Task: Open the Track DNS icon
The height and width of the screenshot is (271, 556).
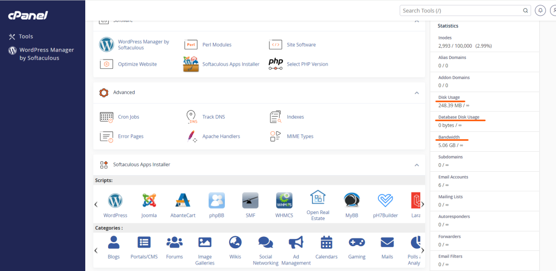Action: point(191,117)
